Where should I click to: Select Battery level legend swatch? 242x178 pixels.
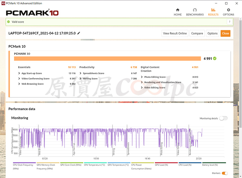pos(214,163)
